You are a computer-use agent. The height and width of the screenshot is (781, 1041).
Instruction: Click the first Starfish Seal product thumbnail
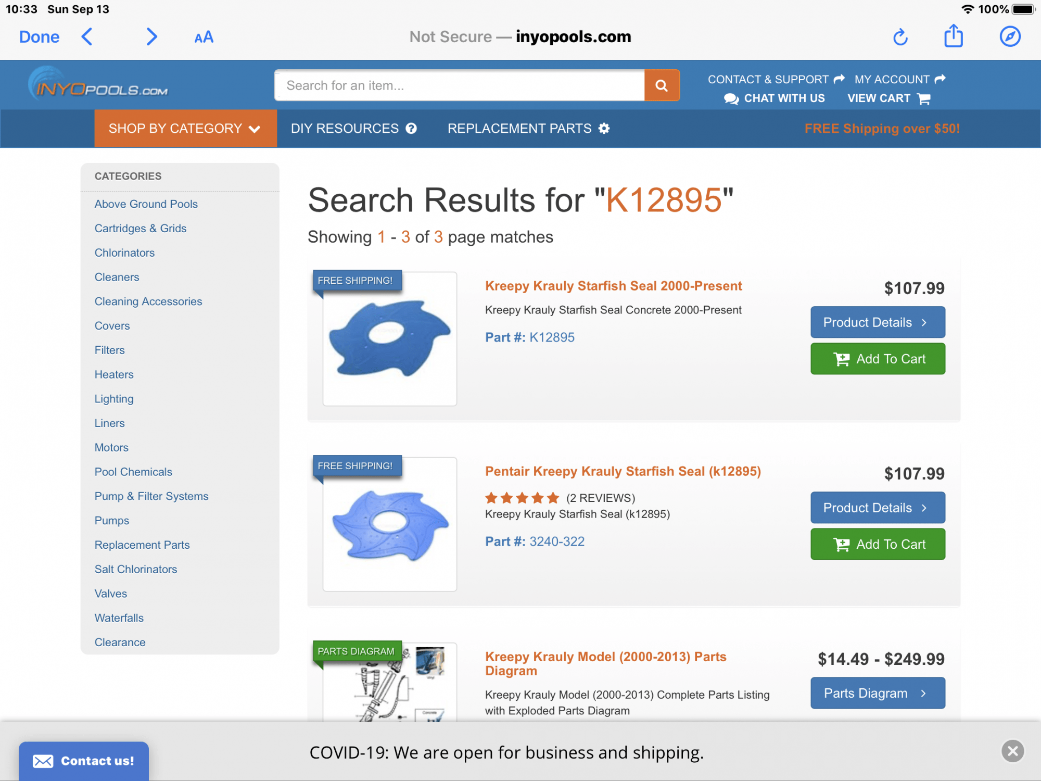tap(389, 339)
